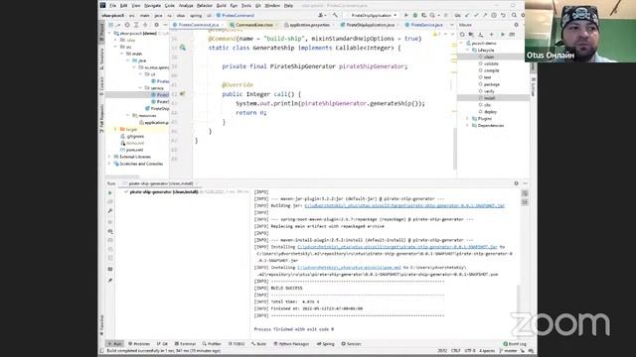Switch to PirateShipApplication.java tab
The image size is (636, 357).
tap(370, 25)
